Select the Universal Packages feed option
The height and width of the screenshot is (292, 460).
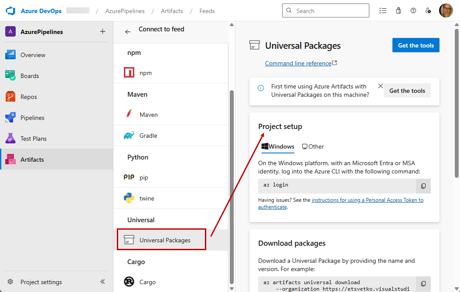171,240
